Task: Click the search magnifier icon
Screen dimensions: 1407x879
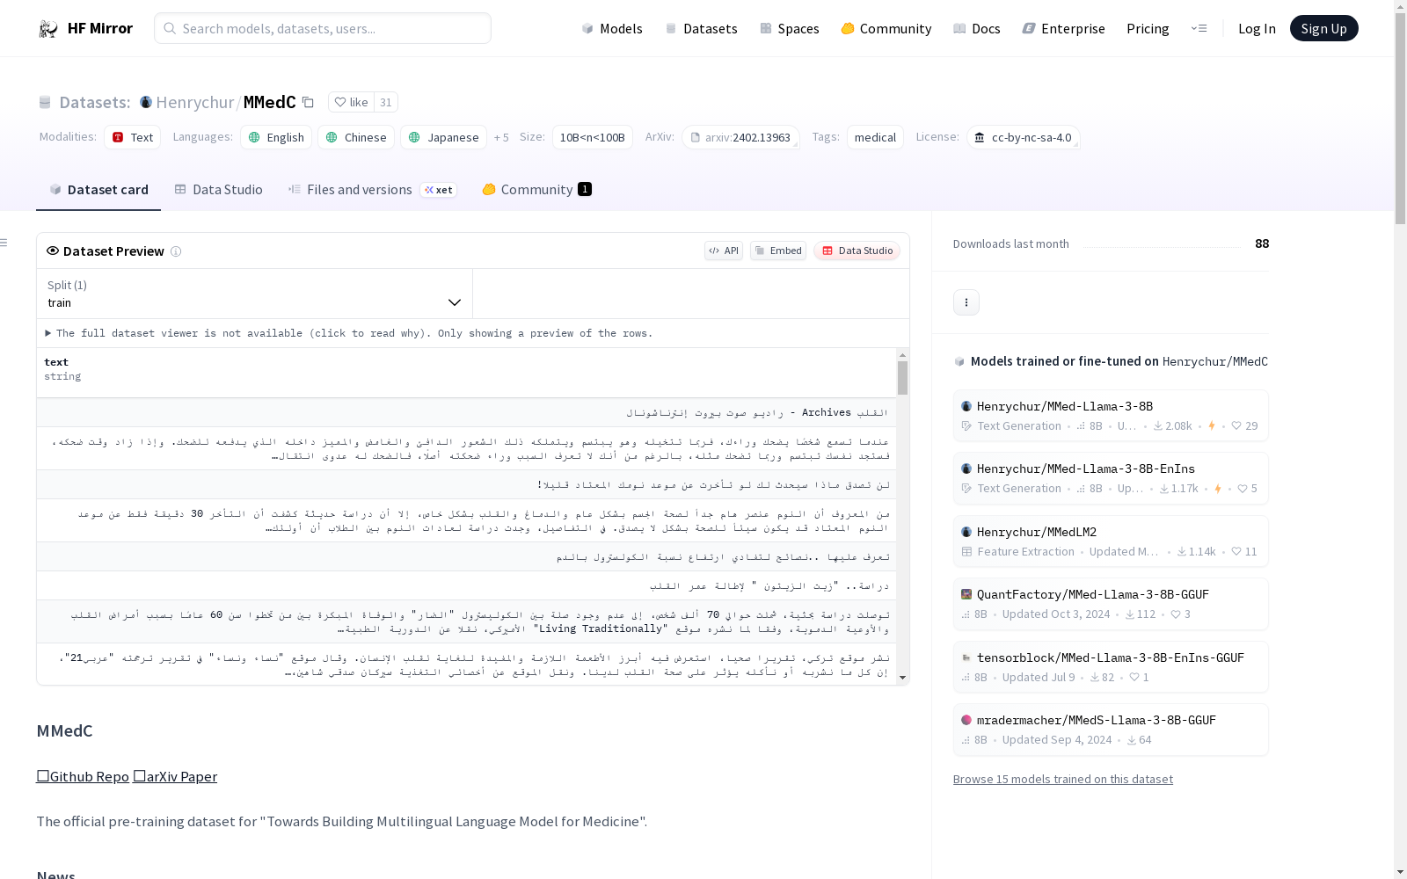Action: pyautogui.click(x=170, y=28)
